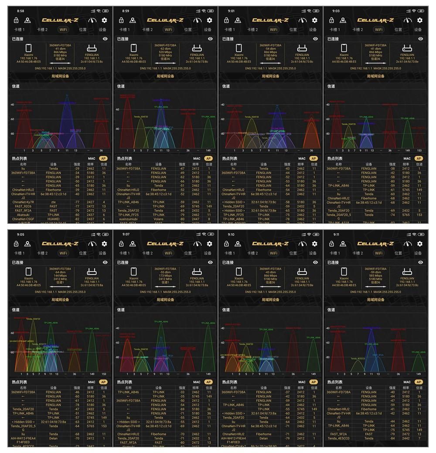The image size is (436, 453).
Task: Switch to 设备 tab in the 9:05 screenshot
Action: click(102, 253)
